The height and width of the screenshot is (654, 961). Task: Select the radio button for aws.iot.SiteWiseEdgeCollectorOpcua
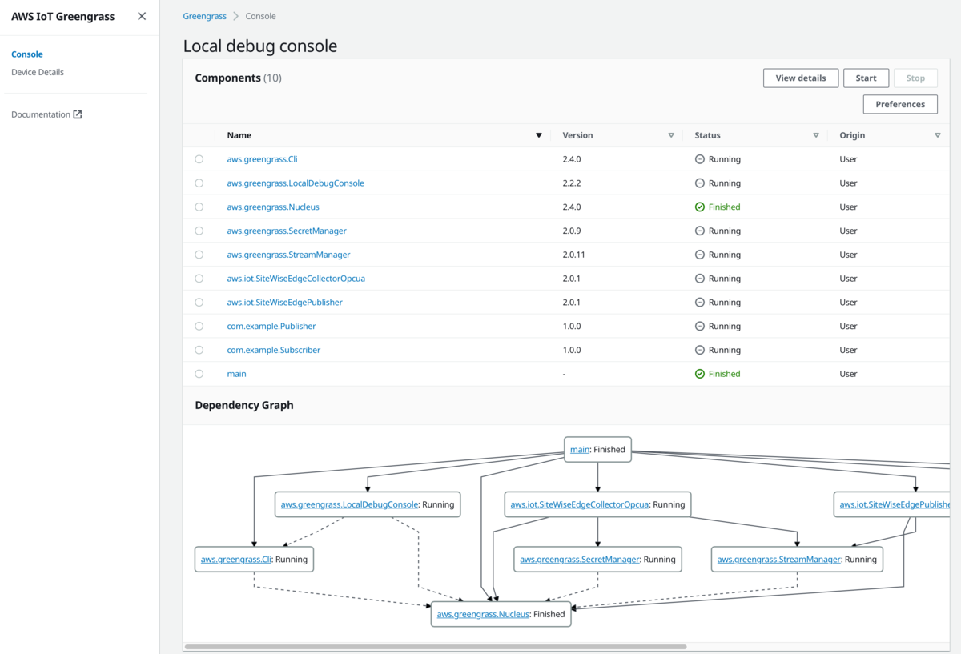tap(199, 279)
